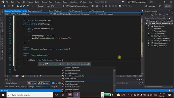The image size is (174, 98).
Task: Select RelayCommand in the IntelliSense list
Action: (87, 79)
